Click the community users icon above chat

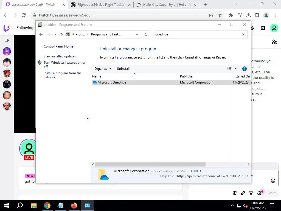point(274,42)
